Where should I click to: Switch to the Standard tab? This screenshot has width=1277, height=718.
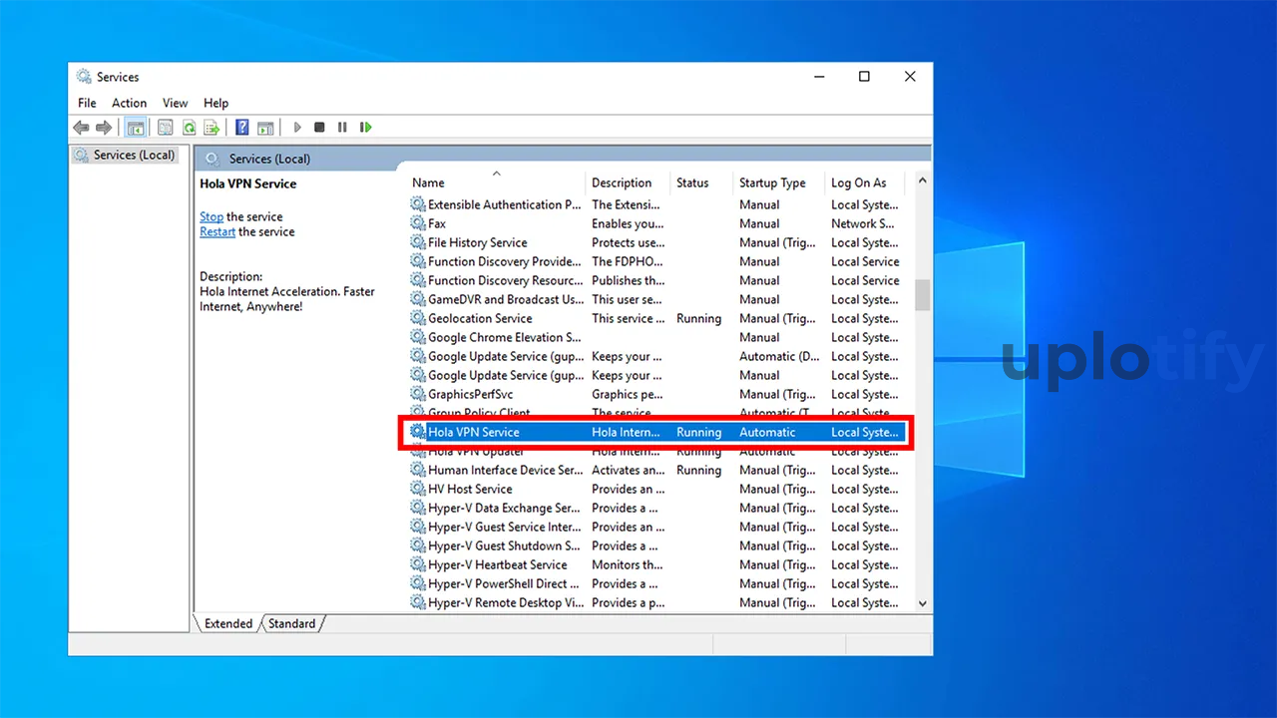click(x=291, y=623)
